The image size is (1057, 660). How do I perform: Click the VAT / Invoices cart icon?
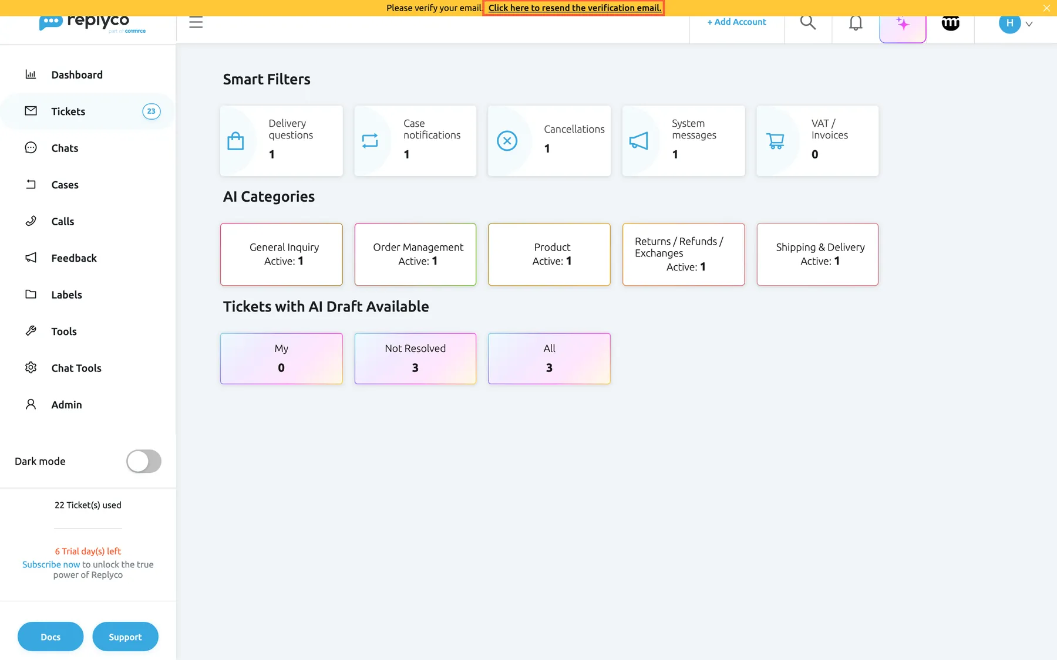tap(775, 141)
